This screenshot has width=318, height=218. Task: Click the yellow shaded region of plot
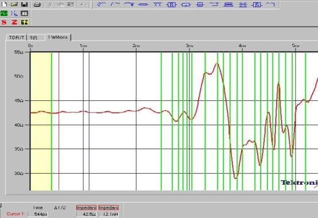(x=41, y=121)
